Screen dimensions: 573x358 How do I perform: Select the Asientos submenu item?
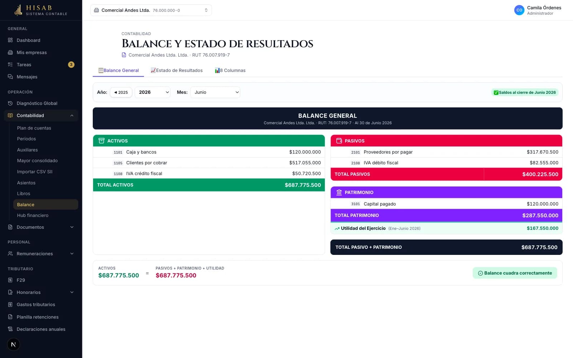point(26,183)
